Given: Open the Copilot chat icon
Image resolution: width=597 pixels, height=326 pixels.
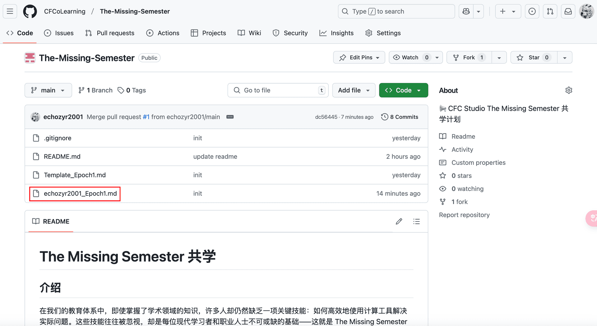Looking at the screenshot, I should click(466, 12).
